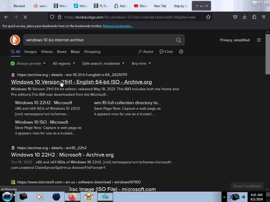
Task: Open the Windows Start orb
Action: pos(7,197)
